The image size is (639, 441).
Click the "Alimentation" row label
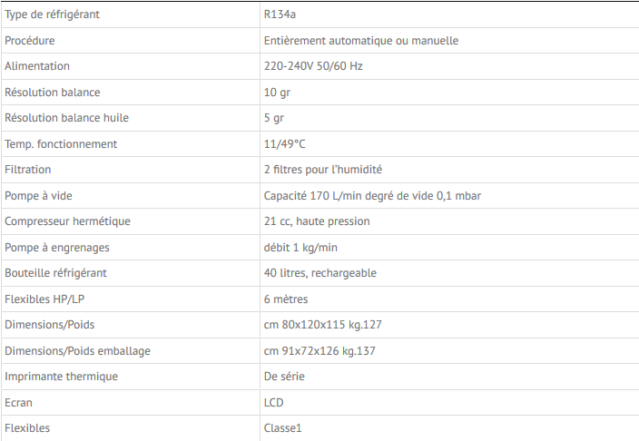pyautogui.click(x=37, y=66)
